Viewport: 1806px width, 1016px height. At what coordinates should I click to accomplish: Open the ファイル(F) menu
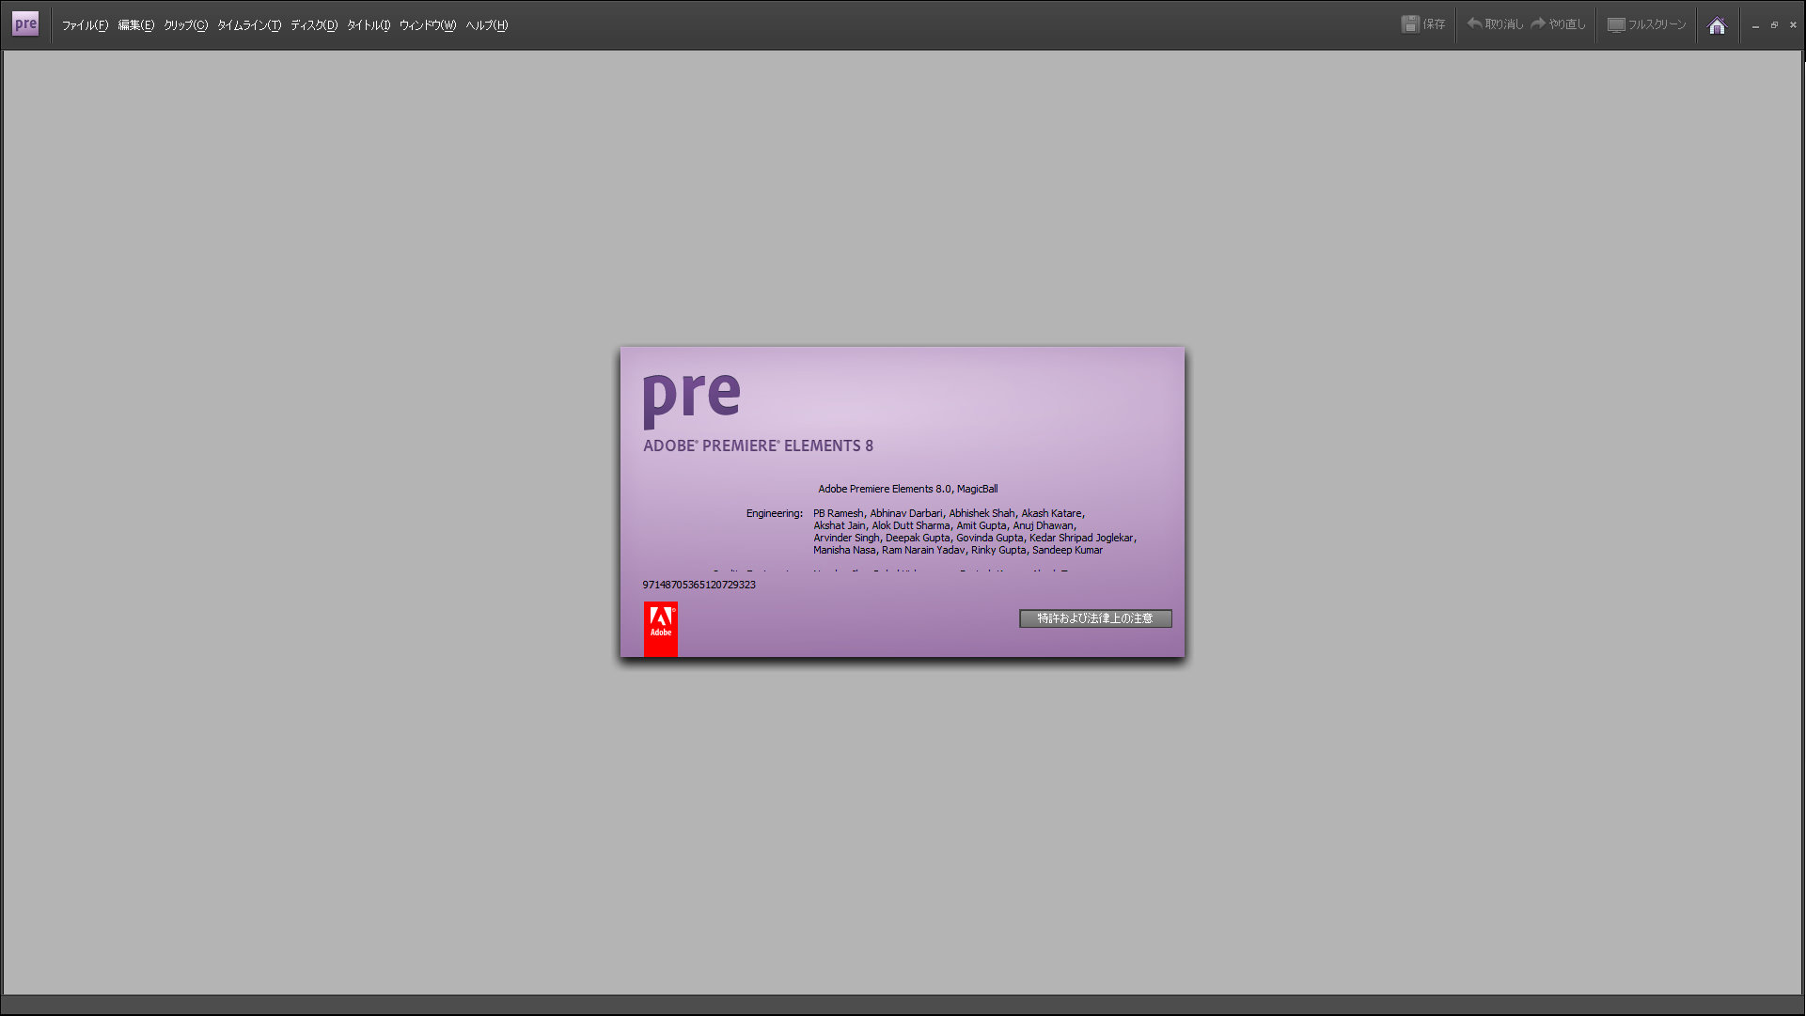click(x=85, y=25)
